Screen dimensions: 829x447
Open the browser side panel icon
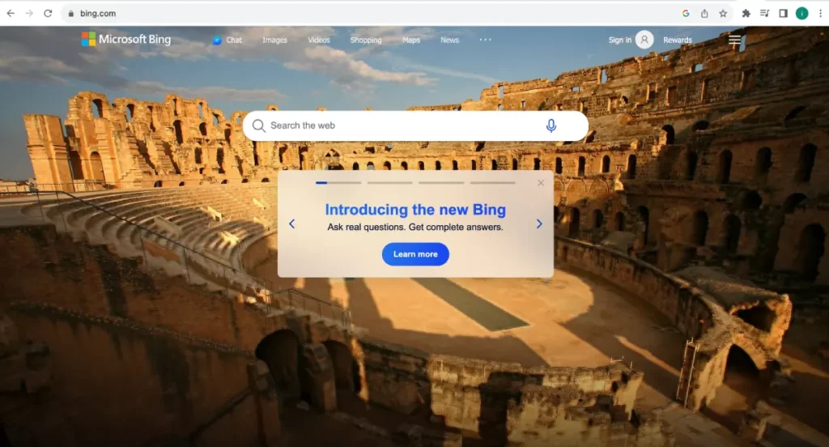(783, 13)
